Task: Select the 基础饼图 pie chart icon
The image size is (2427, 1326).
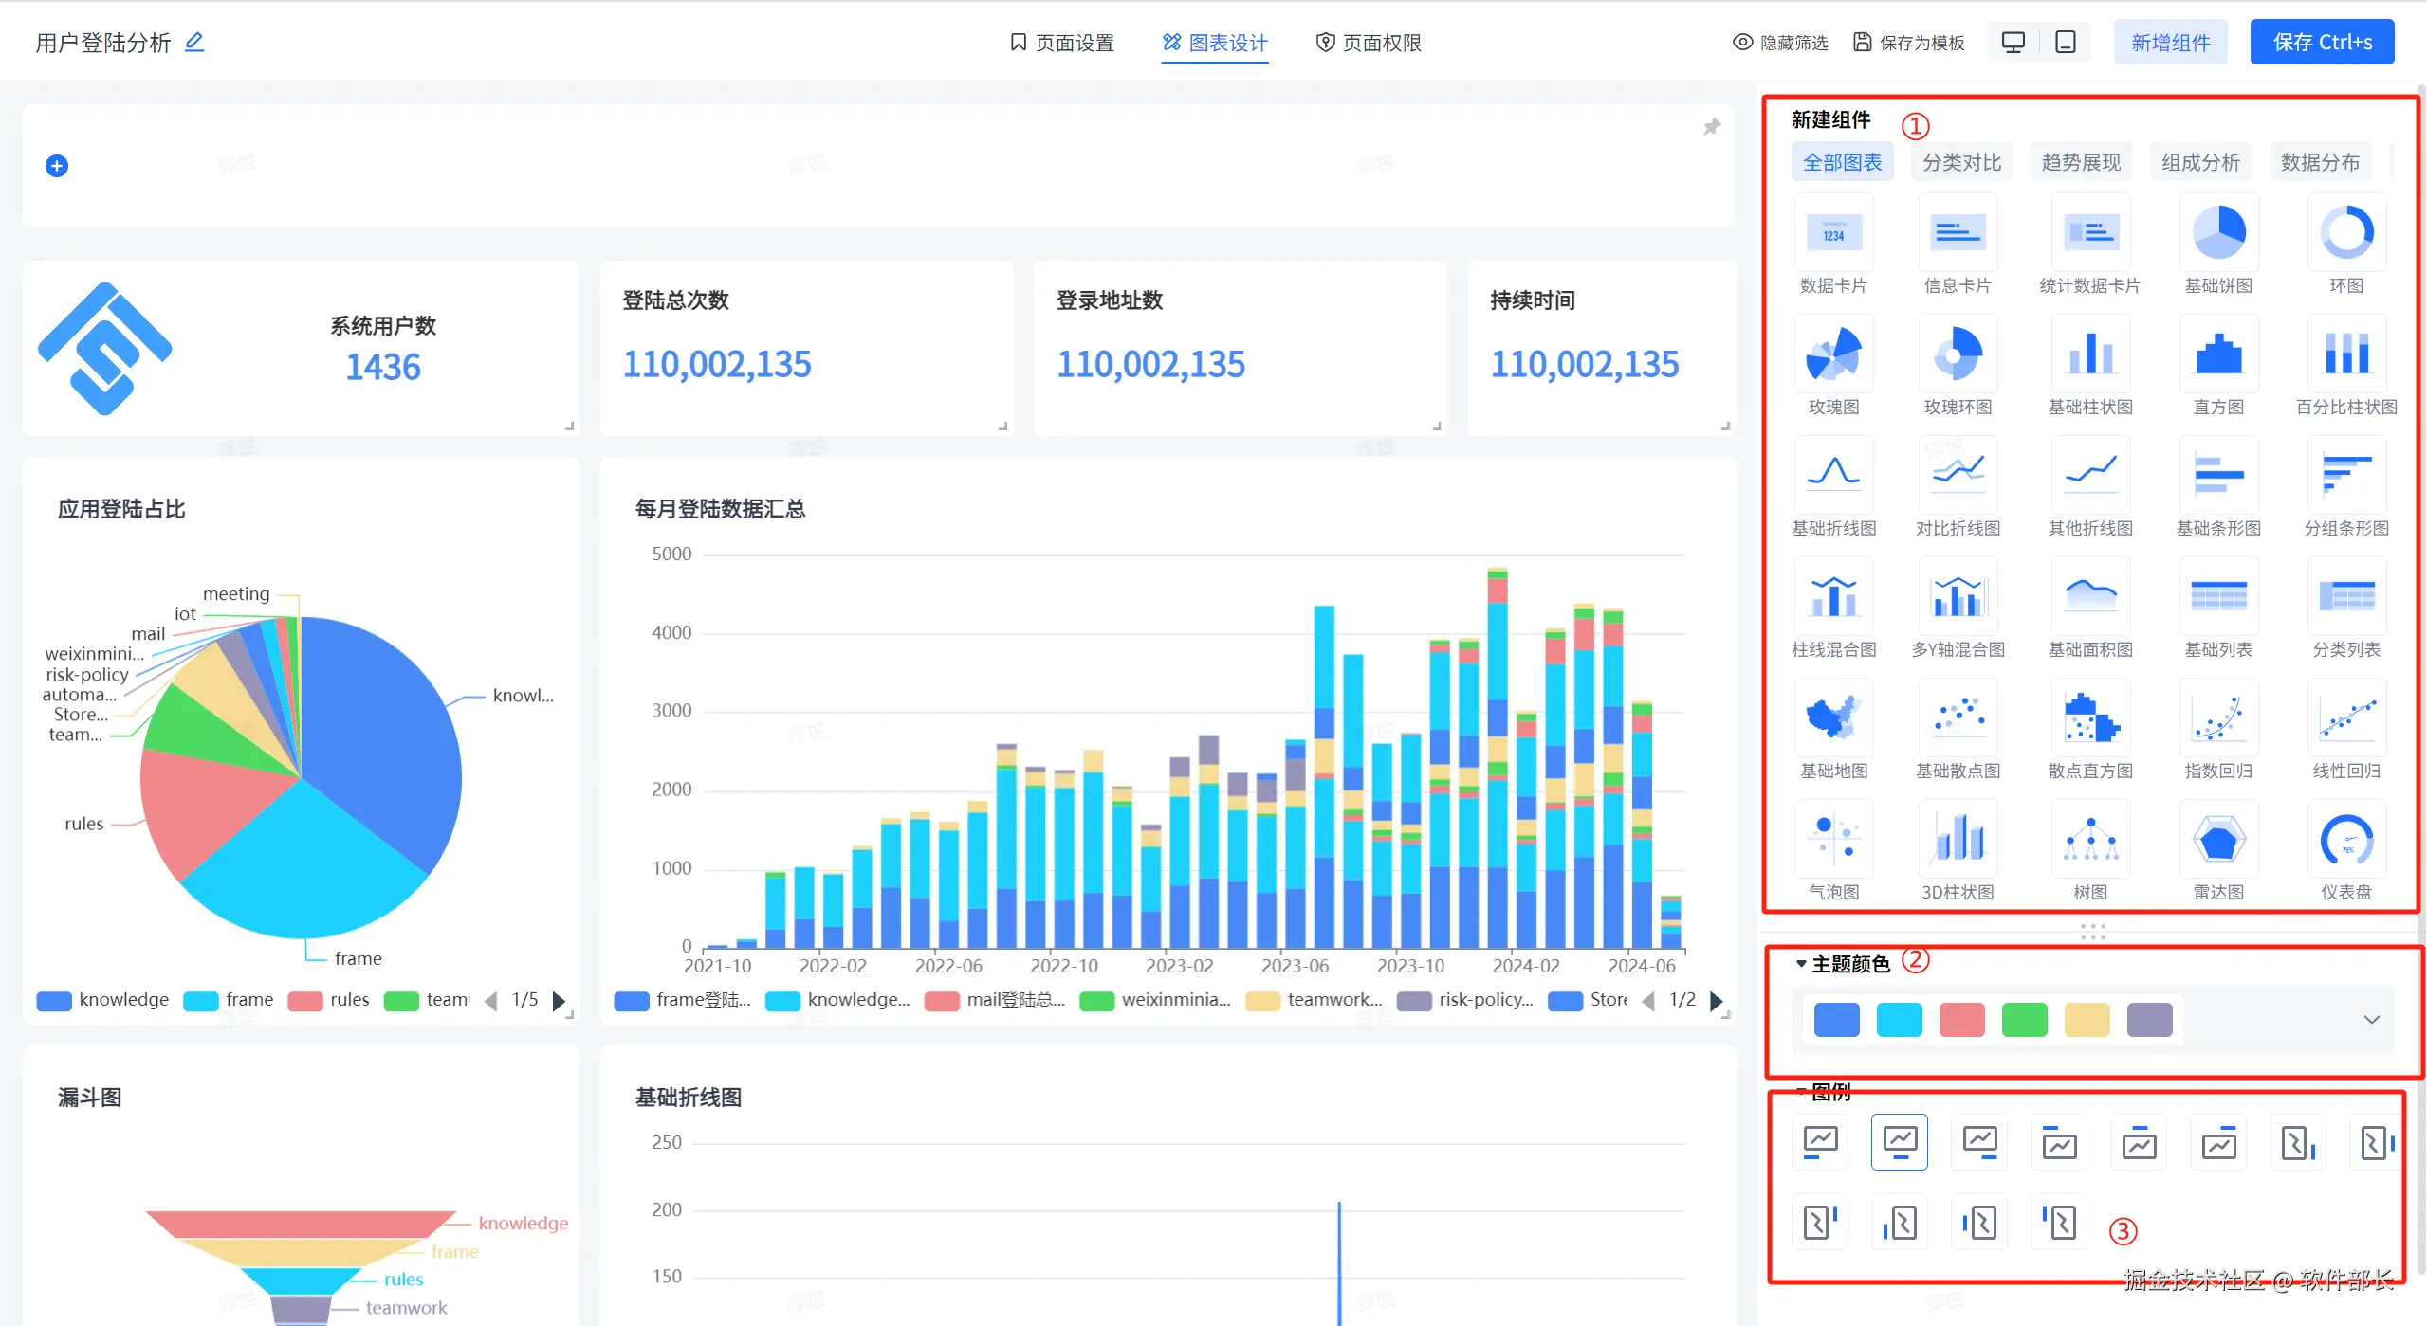Action: tap(2217, 234)
